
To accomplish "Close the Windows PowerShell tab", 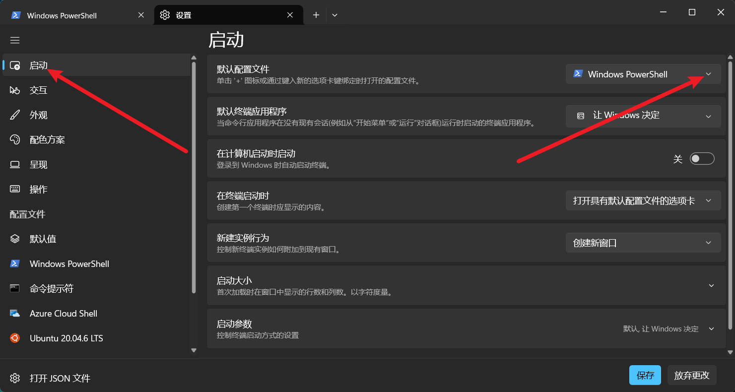I will (x=141, y=15).
